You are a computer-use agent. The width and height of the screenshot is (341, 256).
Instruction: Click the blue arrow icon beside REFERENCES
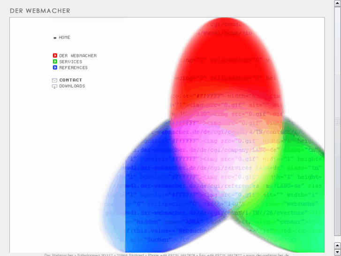(55, 68)
